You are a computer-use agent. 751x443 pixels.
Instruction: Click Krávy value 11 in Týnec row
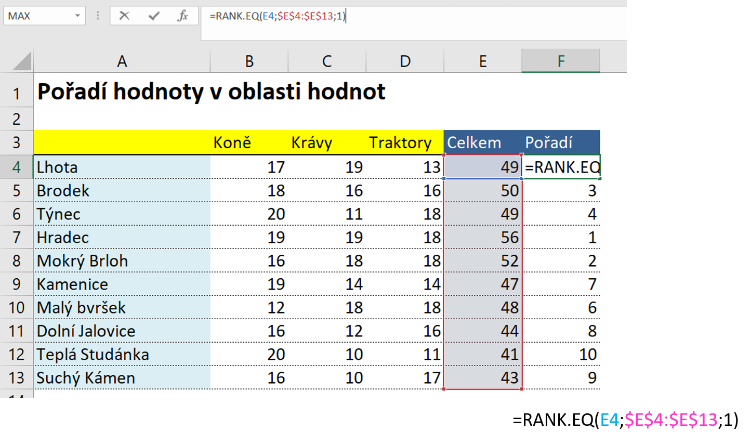click(327, 214)
